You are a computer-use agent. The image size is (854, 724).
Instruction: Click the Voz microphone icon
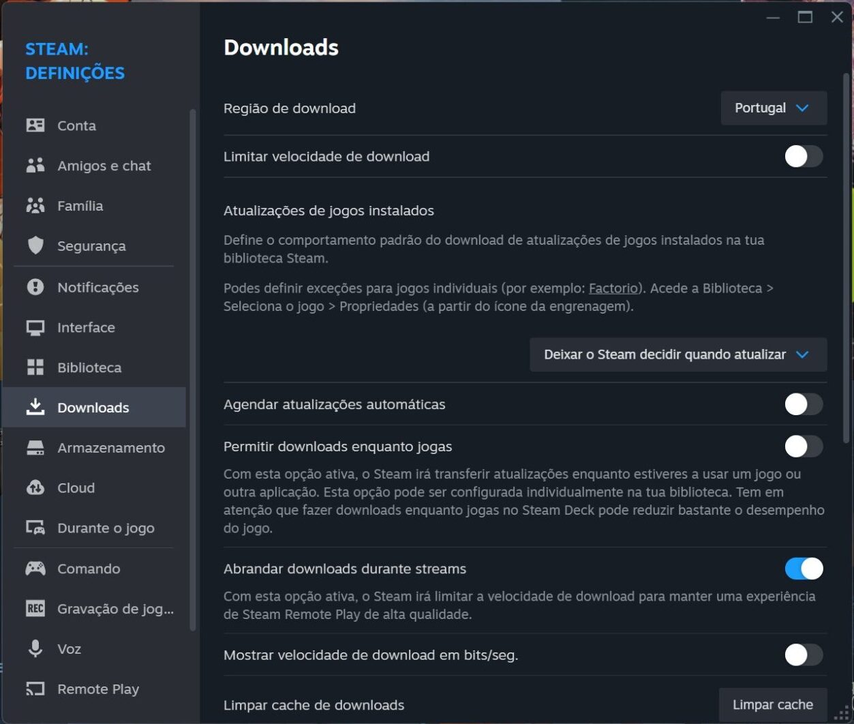pyautogui.click(x=35, y=649)
